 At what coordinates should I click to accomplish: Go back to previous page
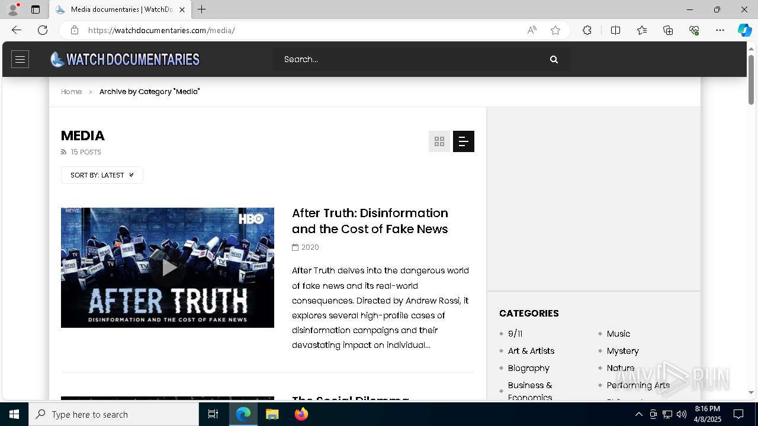point(17,30)
